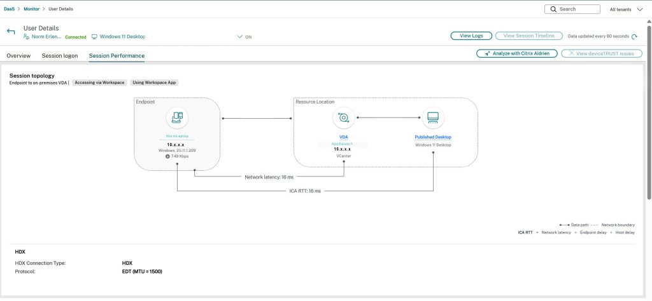
Task: Click the View Logs button
Action: pyautogui.click(x=472, y=36)
